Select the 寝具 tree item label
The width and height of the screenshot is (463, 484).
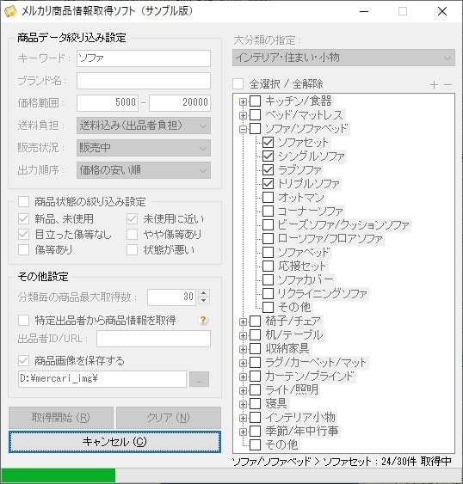point(276,404)
